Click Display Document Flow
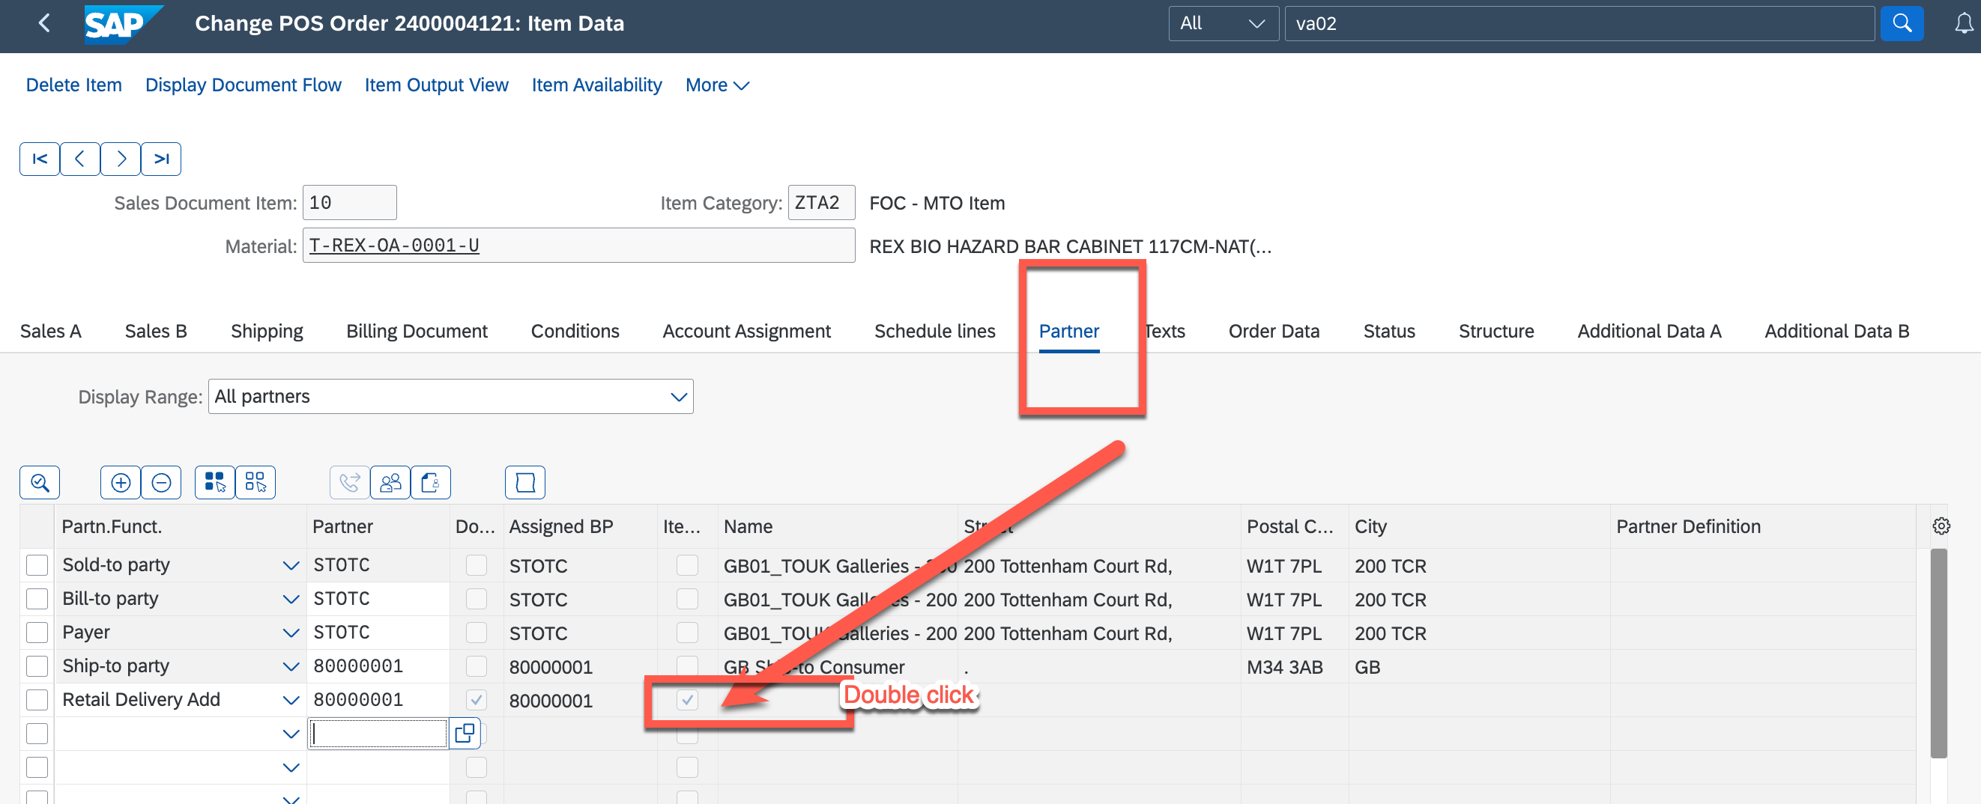Screen dimensions: 1981x804 (243, 85)
